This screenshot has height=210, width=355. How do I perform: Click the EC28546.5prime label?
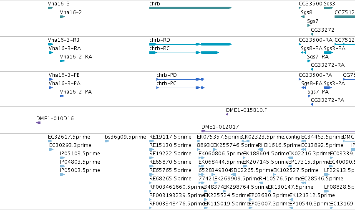coord(322,179)
